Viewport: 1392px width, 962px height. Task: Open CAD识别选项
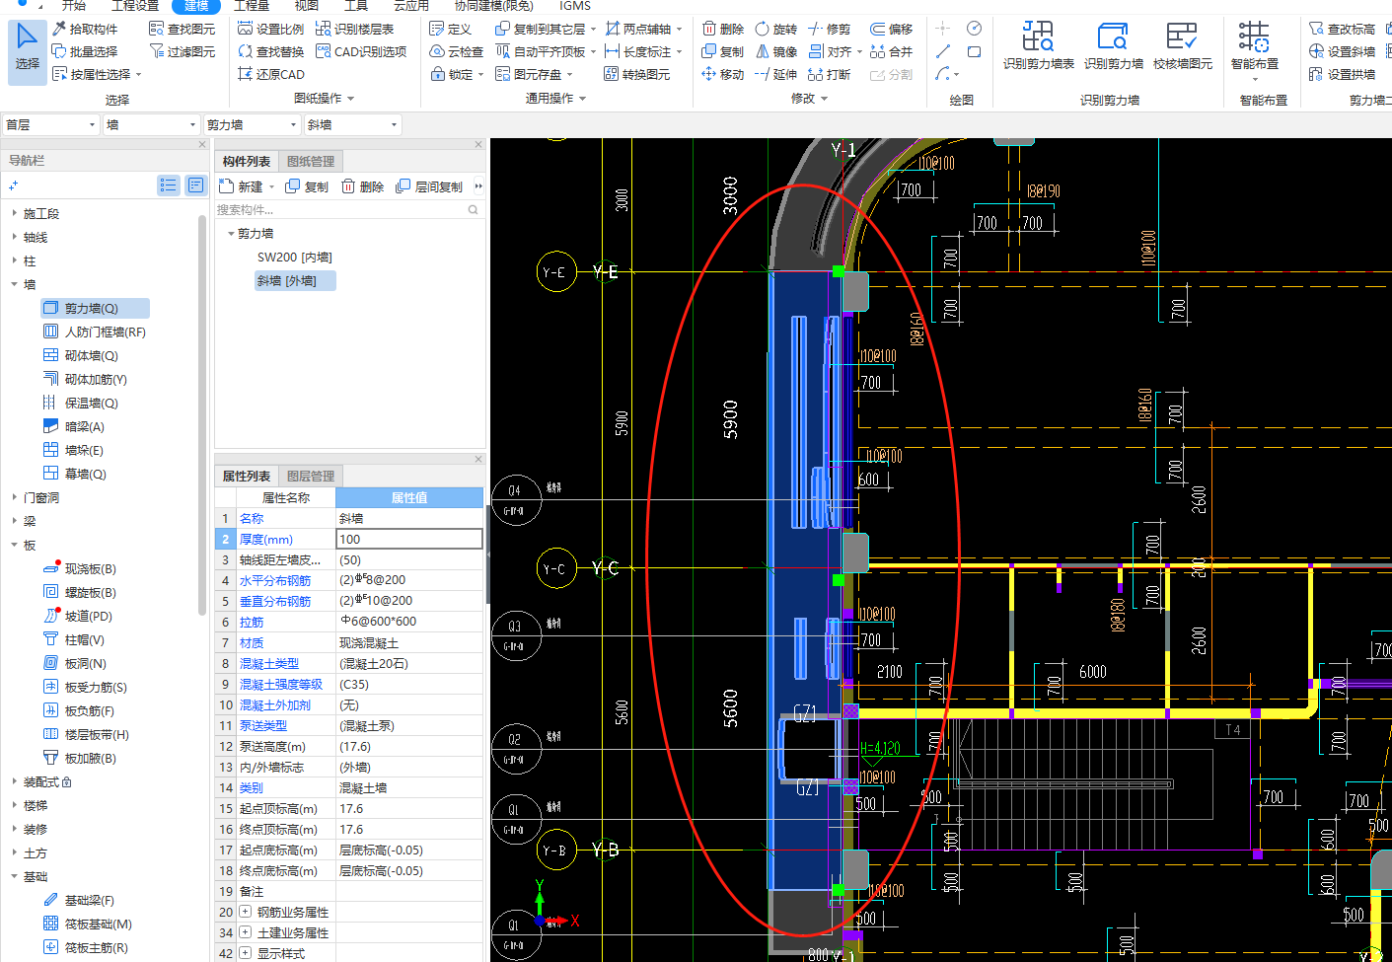361,51
